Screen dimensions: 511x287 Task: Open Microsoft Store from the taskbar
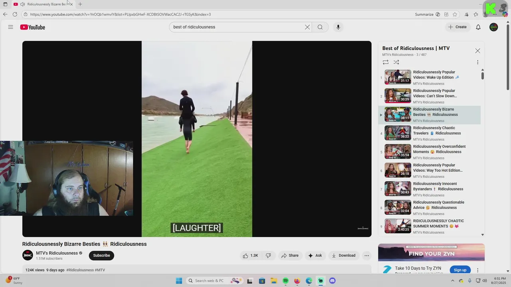tap(262, 281)
